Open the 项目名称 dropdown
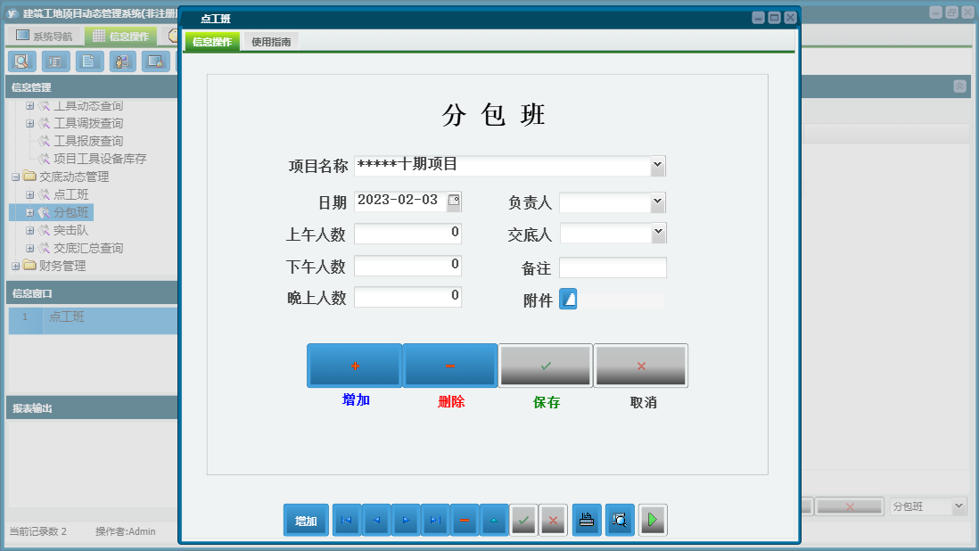Viewport: 979px width, 551px height. (657, 165)
